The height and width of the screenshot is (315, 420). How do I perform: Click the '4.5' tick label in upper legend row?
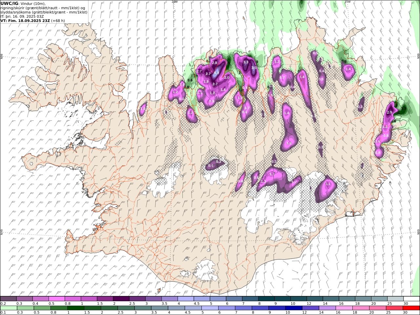(x=196, y=304)
